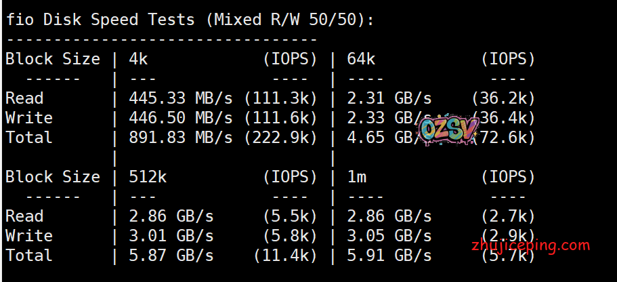Click the 5.87 GB/s 512k total value
The height and width of the screenshot is (282, 617).
171,256
